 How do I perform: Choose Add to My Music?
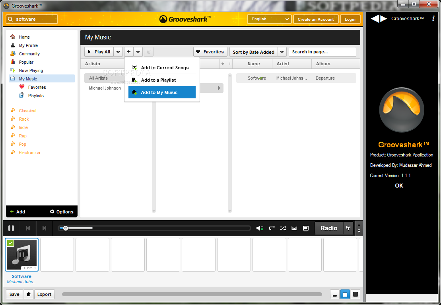click(162, 92)
